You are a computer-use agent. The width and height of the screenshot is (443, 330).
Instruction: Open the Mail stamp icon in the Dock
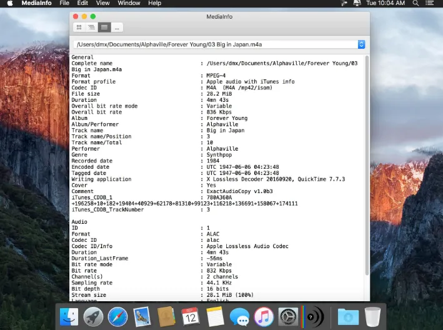[142, 317]
